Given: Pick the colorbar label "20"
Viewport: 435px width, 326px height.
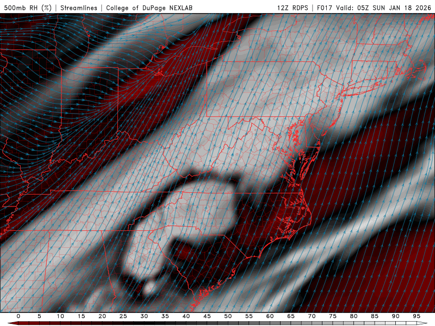Looking at the screenshot, I should pyautogui.click(x=102, y=316).
